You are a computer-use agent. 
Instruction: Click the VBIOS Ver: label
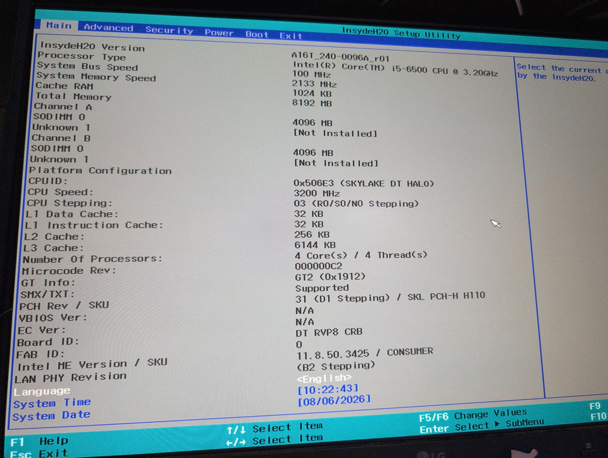coord(53,318)
